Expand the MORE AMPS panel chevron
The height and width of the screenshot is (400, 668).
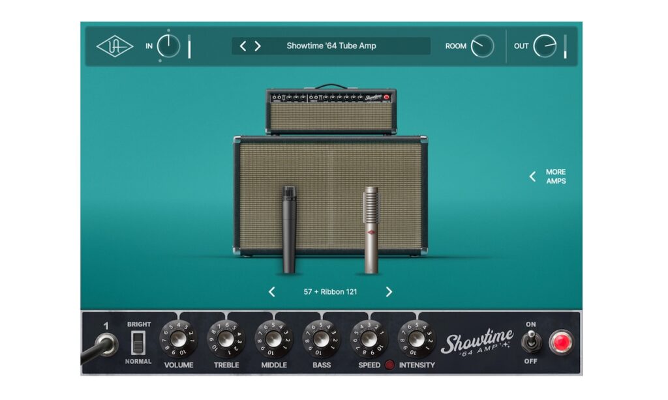point(532,177)
